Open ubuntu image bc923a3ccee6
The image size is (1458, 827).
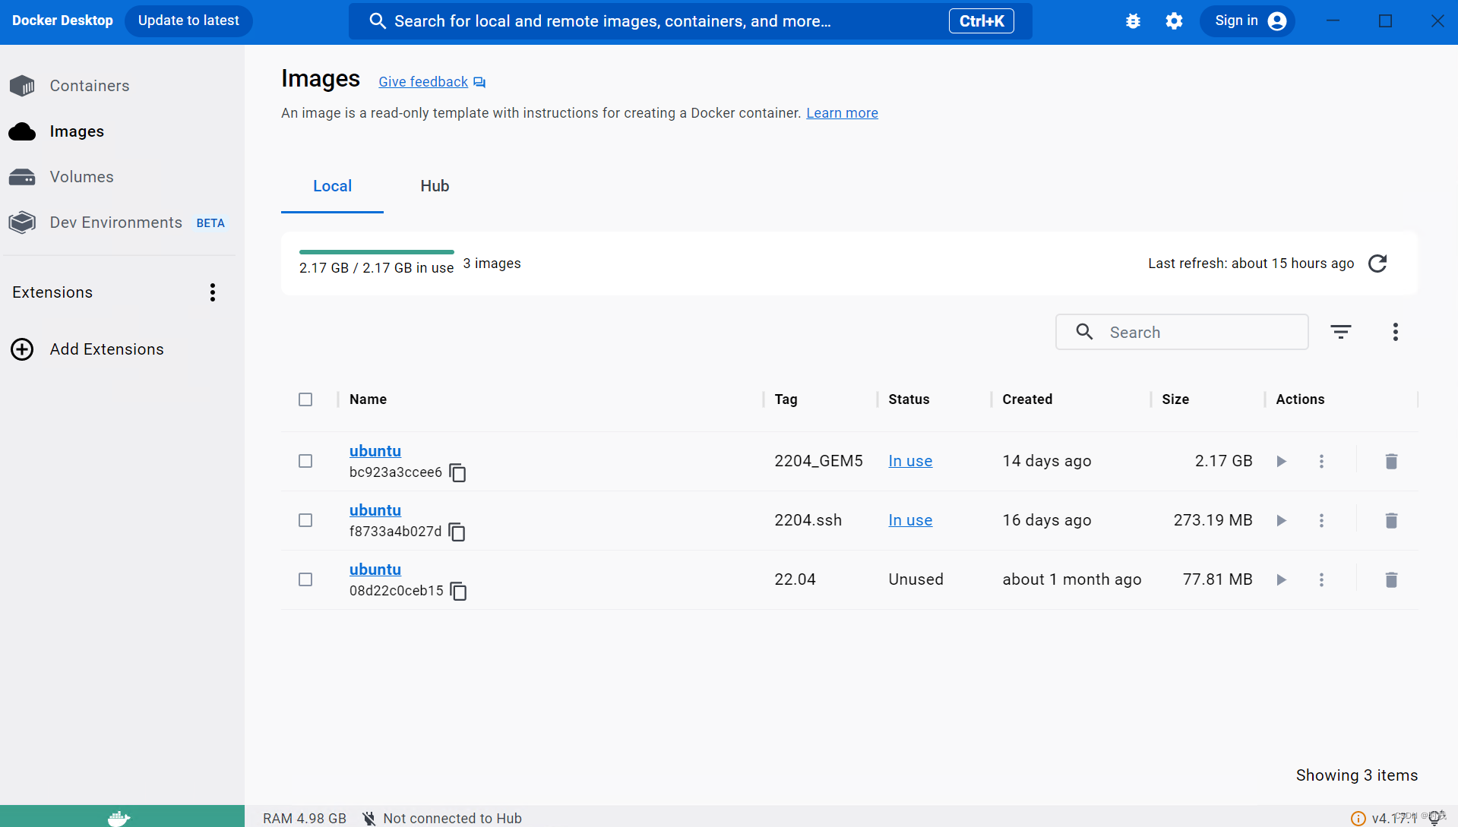tap(375, 451)
